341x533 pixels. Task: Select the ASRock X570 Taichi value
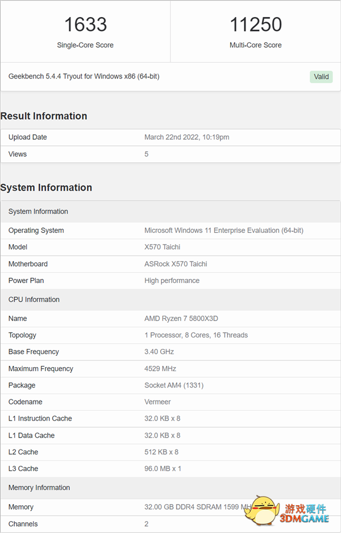click(176, 264)
